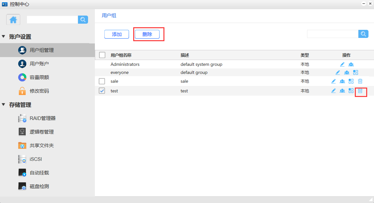Open 共享文件夹 in the sidebar

[42, 146]
